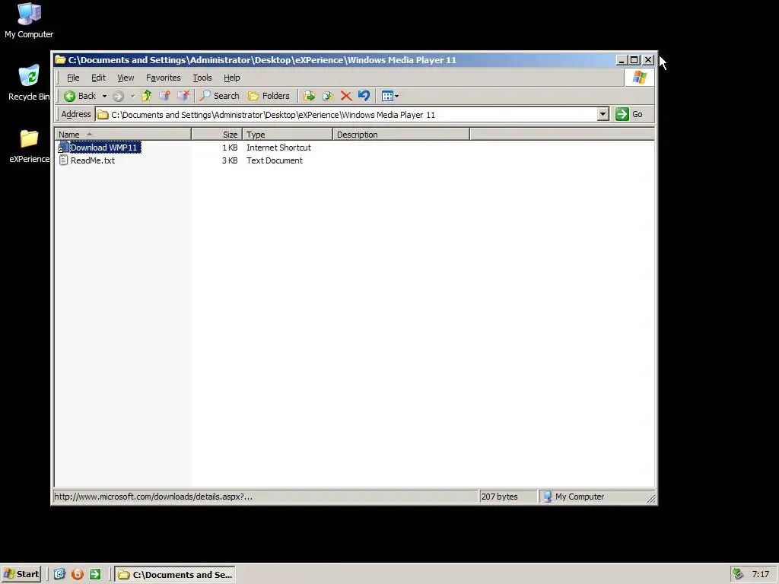
Task: Click the window resize grip corner
Action: 650,499
